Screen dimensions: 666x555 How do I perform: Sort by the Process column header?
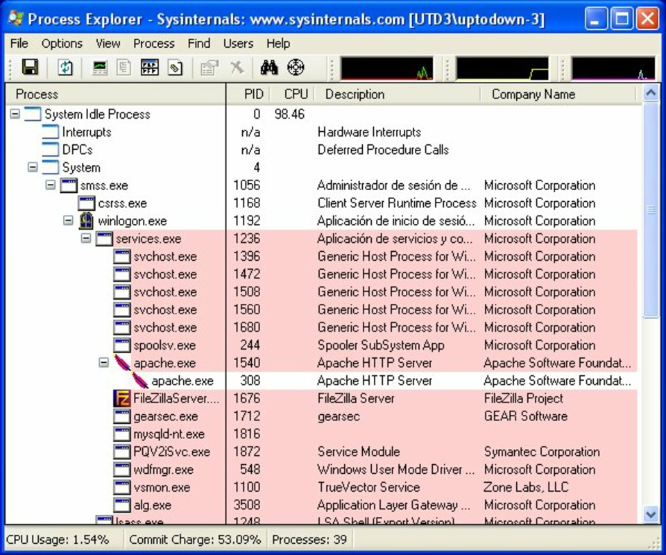coord(116,94)
